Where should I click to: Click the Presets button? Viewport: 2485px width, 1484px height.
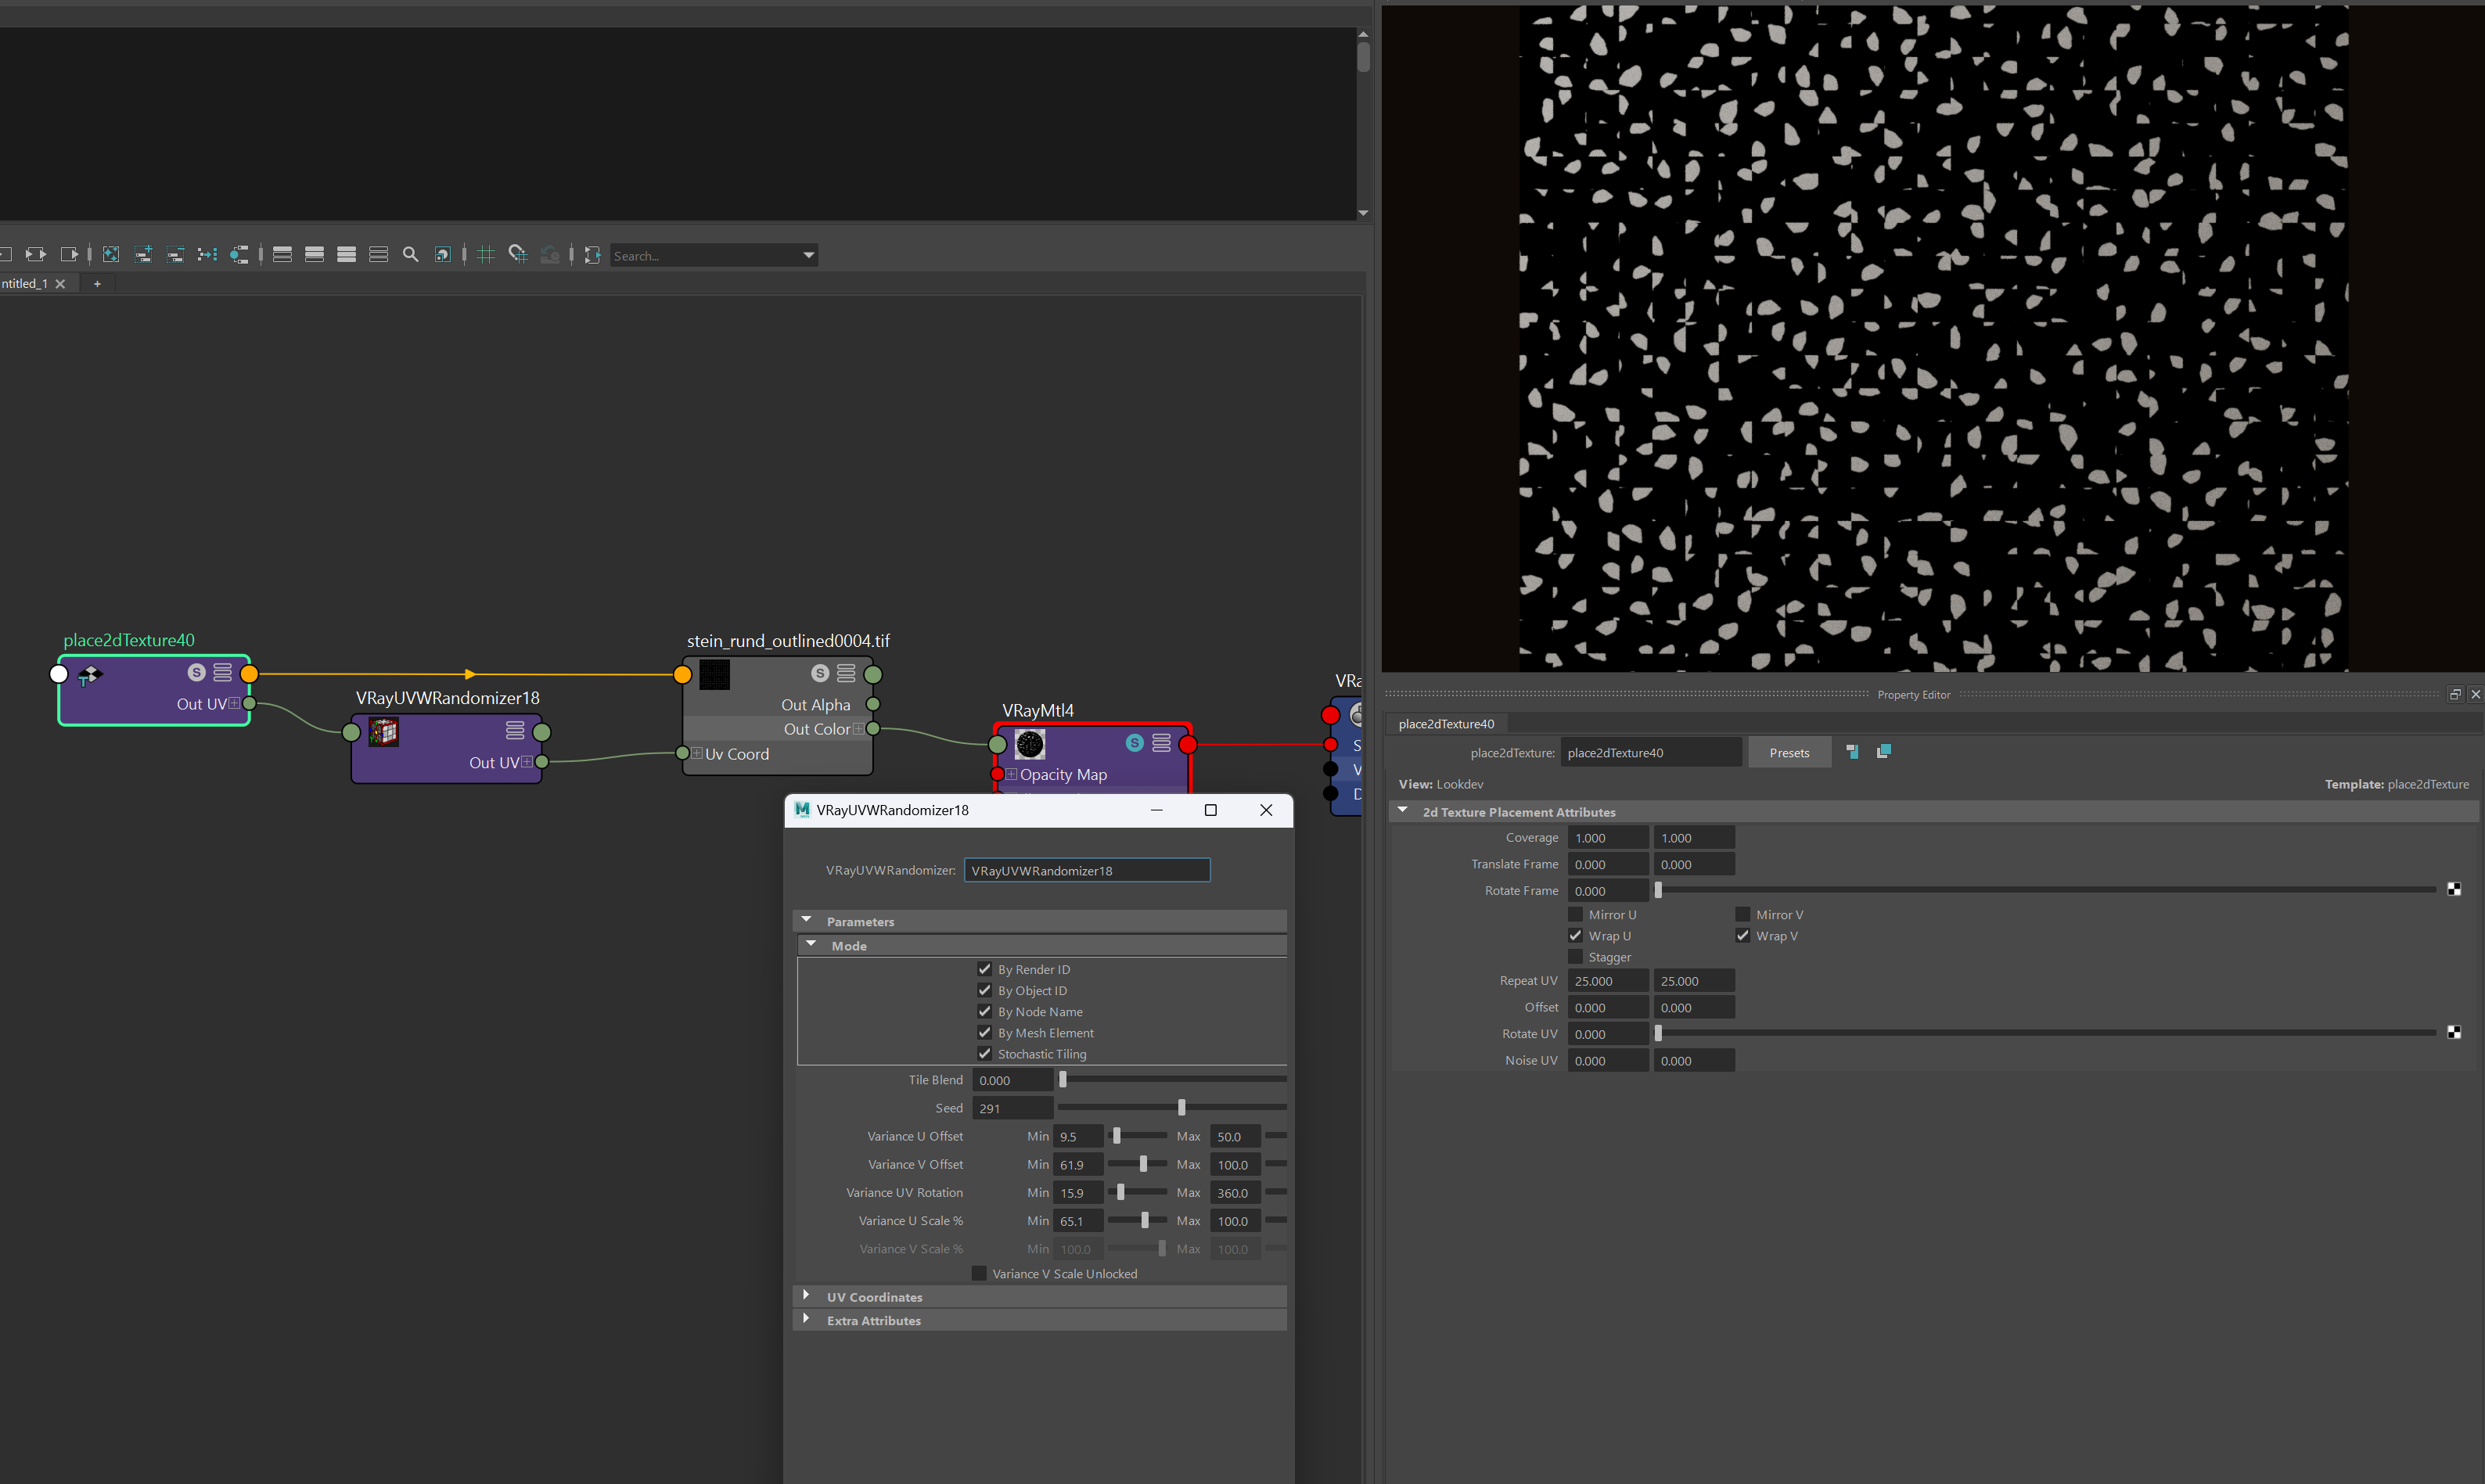click(1789, 753)
